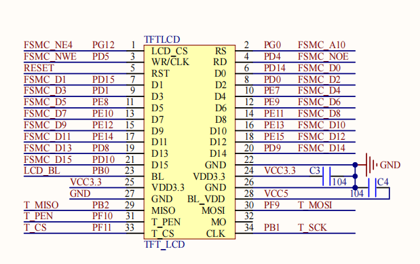This screenshot has width=420, height=264.
Task: Select the FSMC_D3 net label
Action: pos(45,90)
